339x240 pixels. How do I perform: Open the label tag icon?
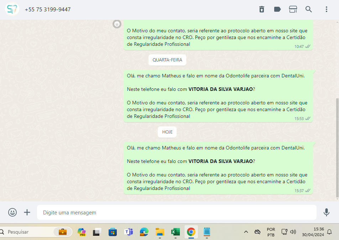coord(277,9)
